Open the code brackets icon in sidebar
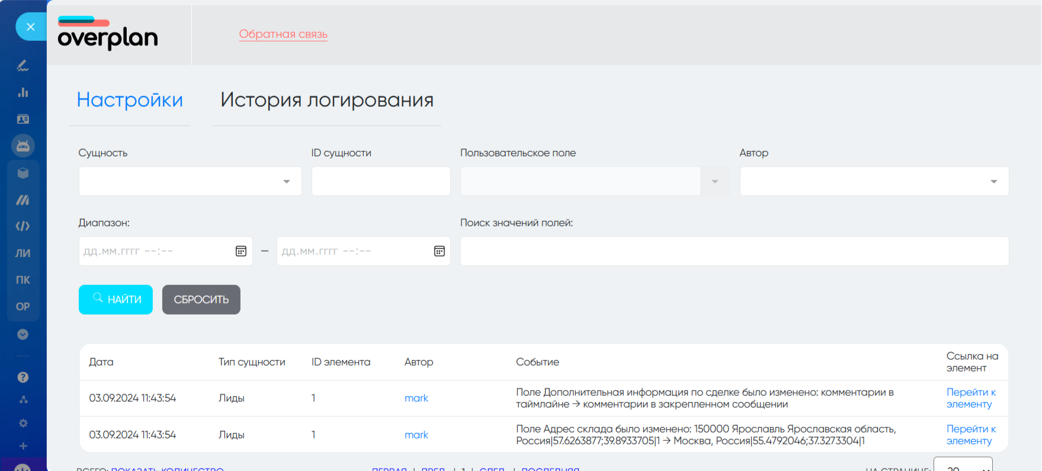The height and width of the screenshot is (471, 1042). pos(23,226)
